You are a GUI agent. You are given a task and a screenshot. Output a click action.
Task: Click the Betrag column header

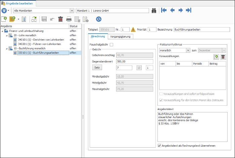(x=217, y=64)
